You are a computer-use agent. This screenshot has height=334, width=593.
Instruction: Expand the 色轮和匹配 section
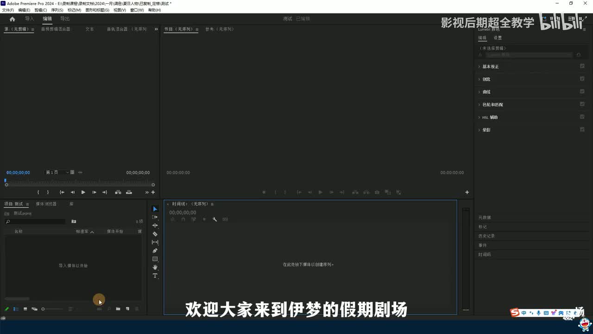pos(479,105)
